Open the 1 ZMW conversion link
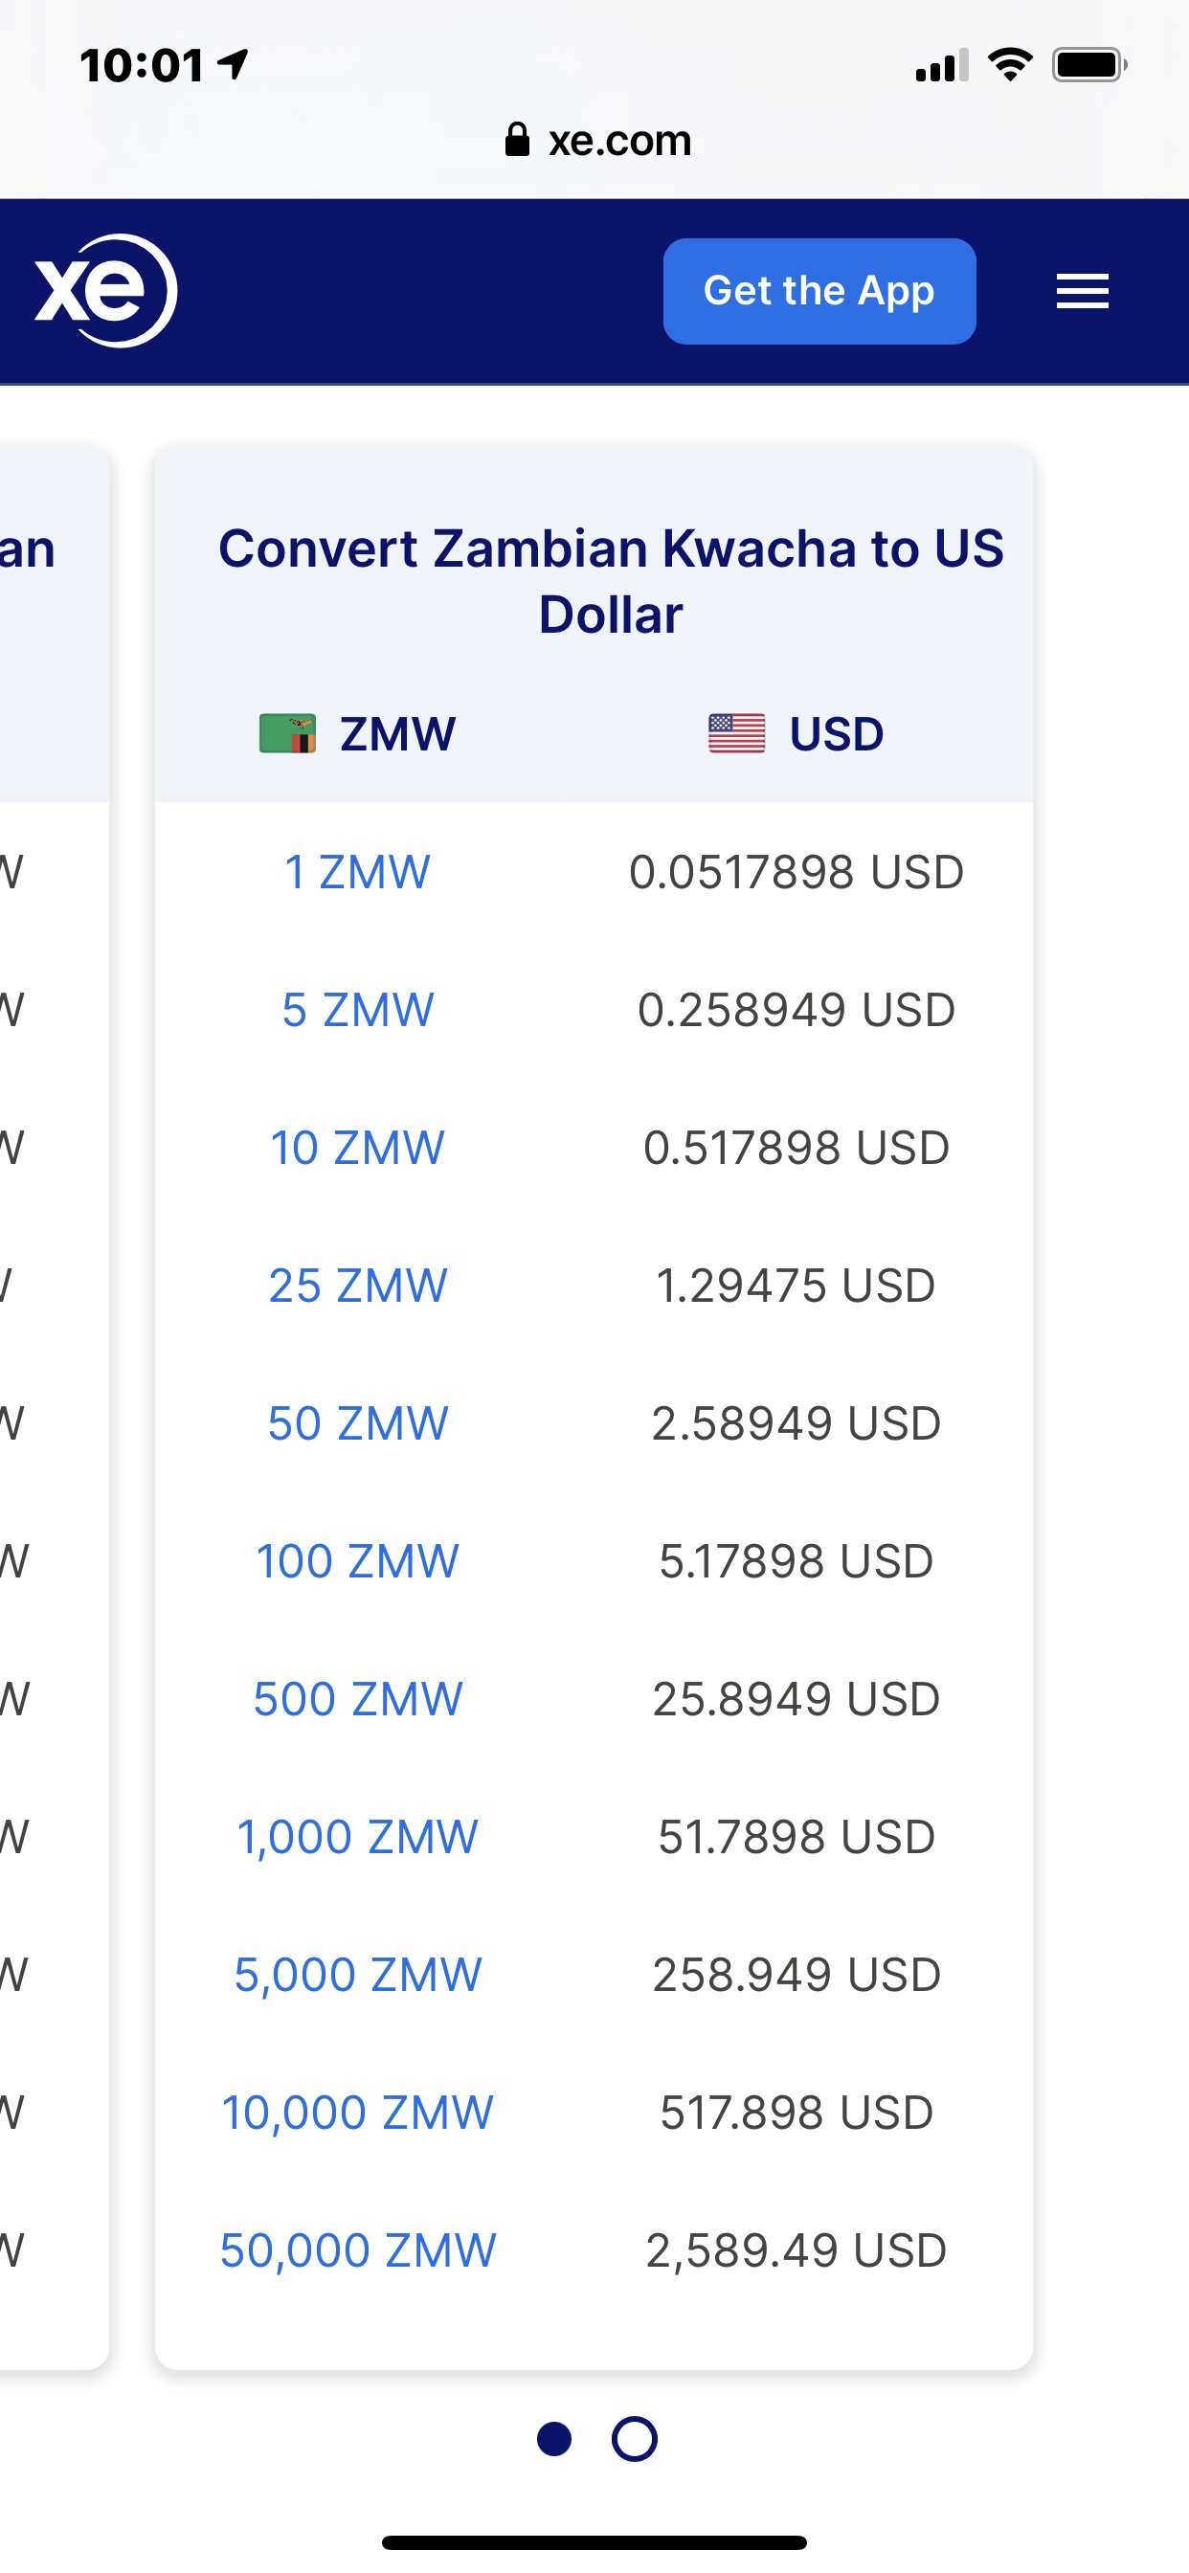 click(x=357, y=872)
